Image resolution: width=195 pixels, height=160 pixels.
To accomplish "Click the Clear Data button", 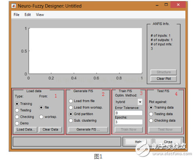I will [50, 129].
